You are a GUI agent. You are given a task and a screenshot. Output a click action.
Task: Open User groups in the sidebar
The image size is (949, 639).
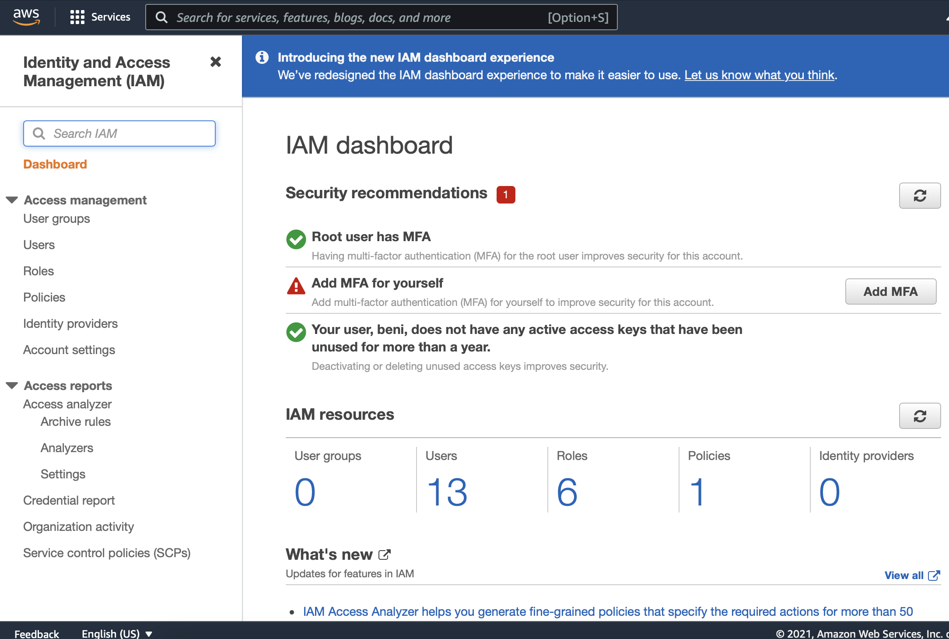pos(56,218)
